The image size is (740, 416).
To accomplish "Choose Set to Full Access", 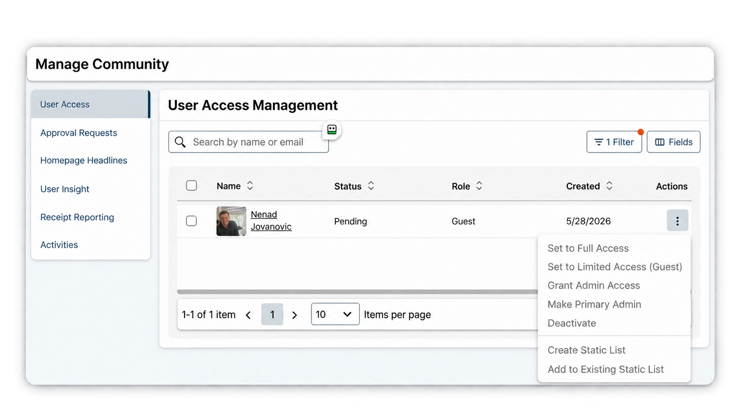I will 588,248.
